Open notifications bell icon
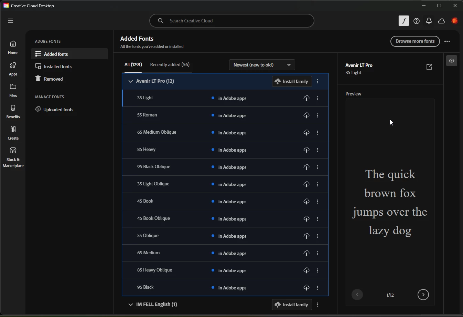463x317 pixels. tap(429, 21)
